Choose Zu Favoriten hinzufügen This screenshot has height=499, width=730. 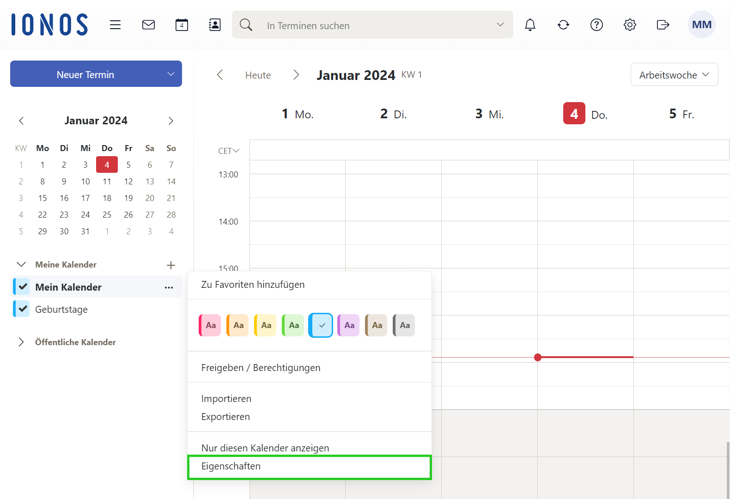pyautogui.click(x=310, y=285)
